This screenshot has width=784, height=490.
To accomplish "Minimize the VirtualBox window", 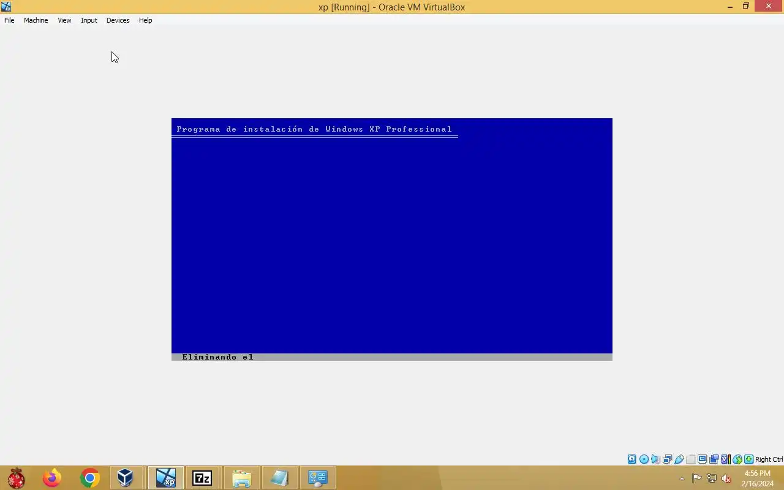I will [x=730, y=7].
